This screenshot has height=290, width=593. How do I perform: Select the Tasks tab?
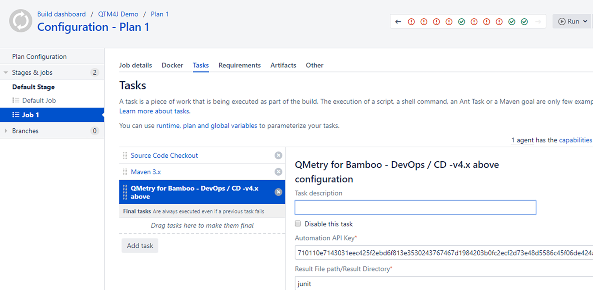coord(201,65)
